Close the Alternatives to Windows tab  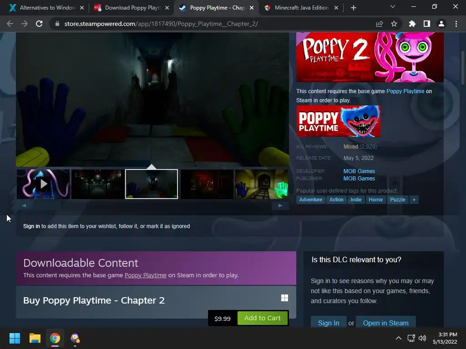[82, 8]
